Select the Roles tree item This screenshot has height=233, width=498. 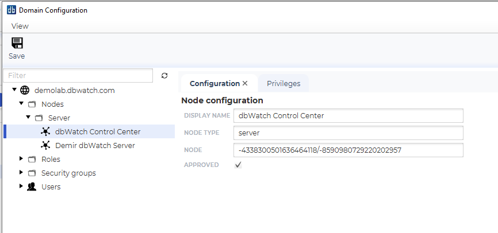51,159
